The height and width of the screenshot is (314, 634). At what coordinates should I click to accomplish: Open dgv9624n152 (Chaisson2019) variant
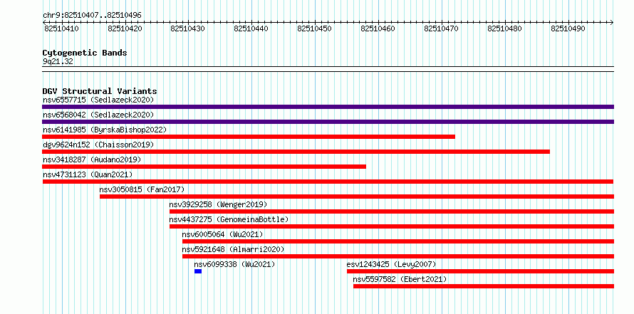click(98, 145)
